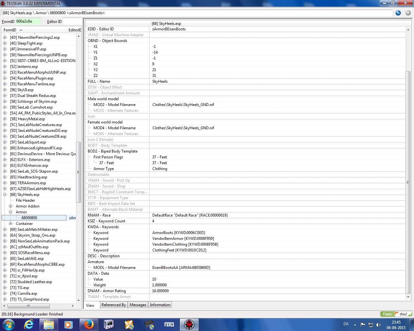Click the volume speaker tray icon
The width and height of the screenshot is (414, 331).
[x=378, y=325]
